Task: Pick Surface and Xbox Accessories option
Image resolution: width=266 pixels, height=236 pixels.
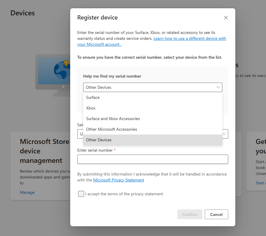Action: 152,119
